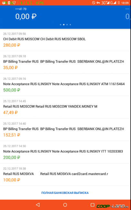Switch to the first card page dot
Image resolution: width=131 pixels, height=210 pixels.
tap(61, 25)
